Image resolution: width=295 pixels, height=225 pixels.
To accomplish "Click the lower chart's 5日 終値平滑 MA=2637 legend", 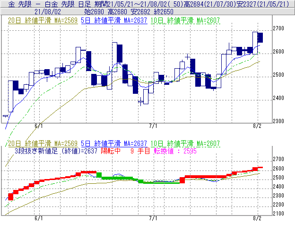I will (x=114, y=144).
